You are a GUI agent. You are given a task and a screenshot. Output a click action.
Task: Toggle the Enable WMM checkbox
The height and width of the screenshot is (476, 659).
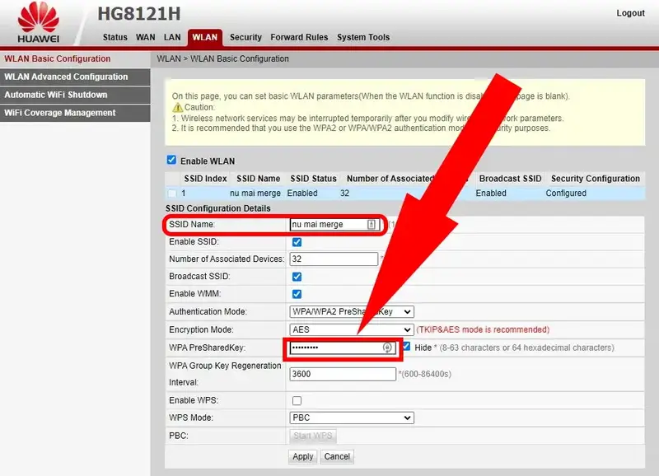tap(296, 294)
